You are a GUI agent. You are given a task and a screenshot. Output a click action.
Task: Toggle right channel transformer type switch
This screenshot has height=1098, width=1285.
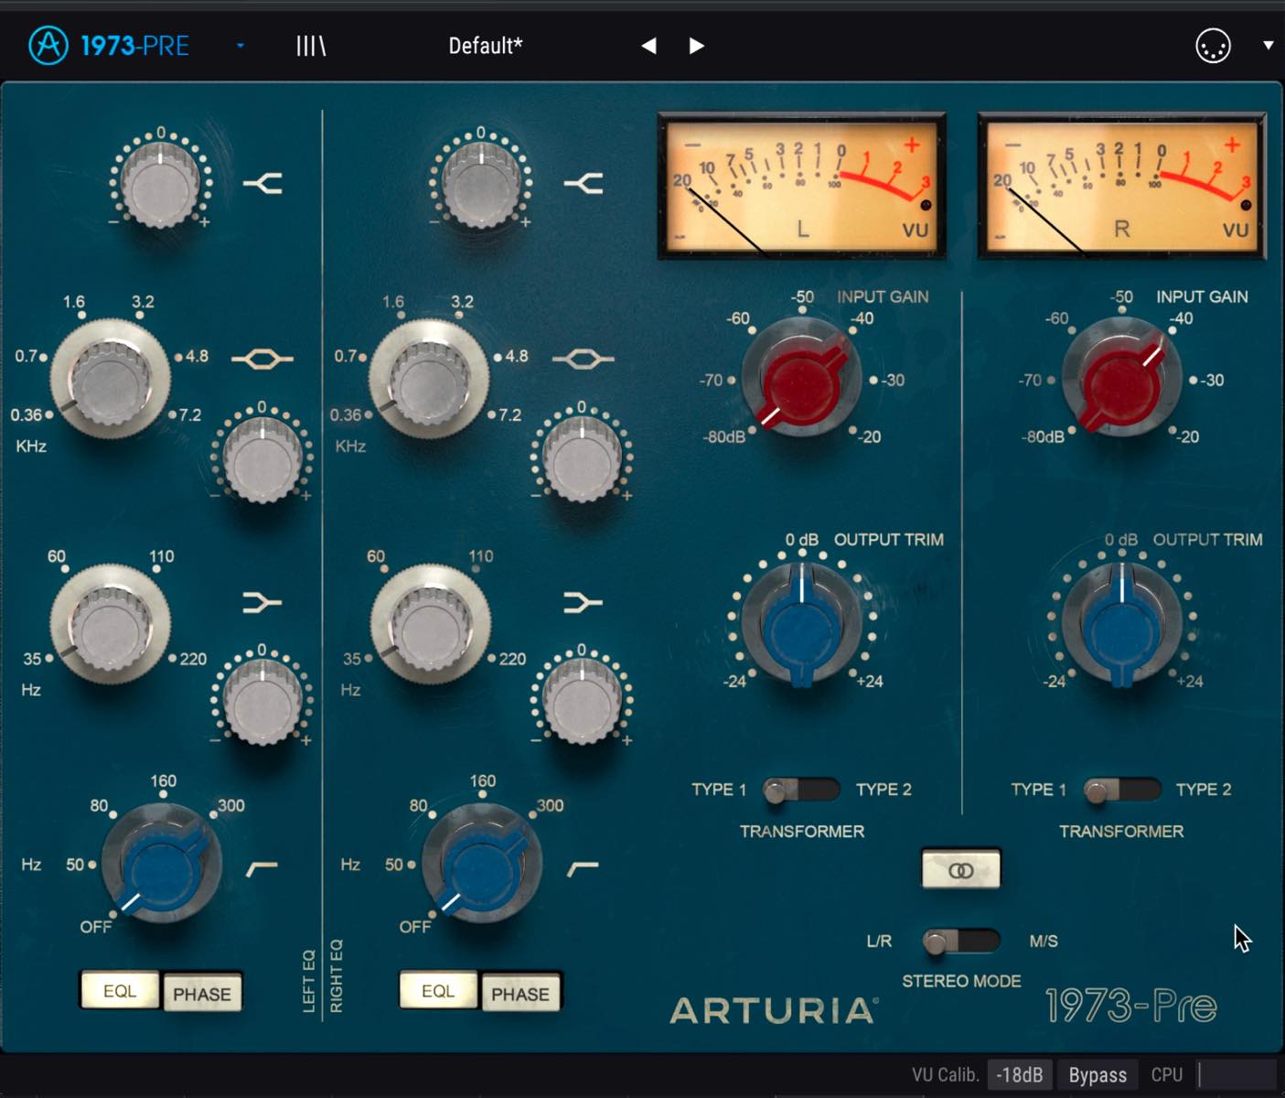[x=1121, y=790]
